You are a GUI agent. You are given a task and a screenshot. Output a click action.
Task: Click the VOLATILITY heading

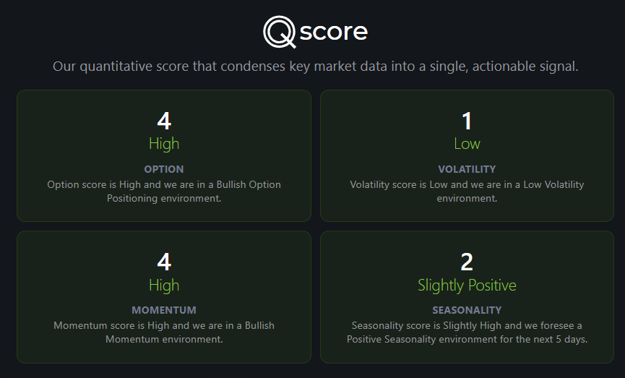[467, 169]
